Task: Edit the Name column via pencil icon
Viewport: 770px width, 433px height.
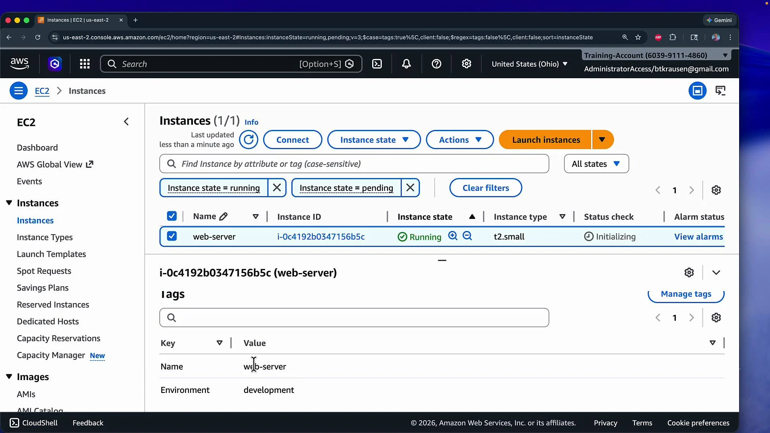Action: click(223, 216)
